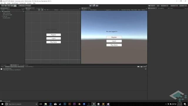Viewport: 188px width, 106px height.
Task: Open the Display 1 dropdown in Game view
Action: tap(85, 10)
